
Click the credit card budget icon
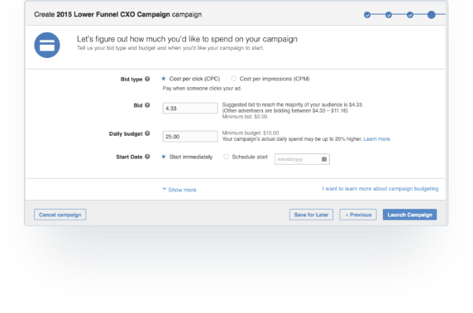[x=47, y=45]
